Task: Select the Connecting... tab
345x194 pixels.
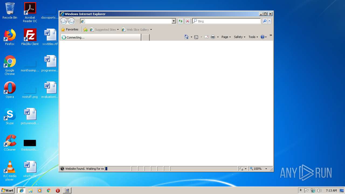Action: pyautogui.click(x=101, y=37)
